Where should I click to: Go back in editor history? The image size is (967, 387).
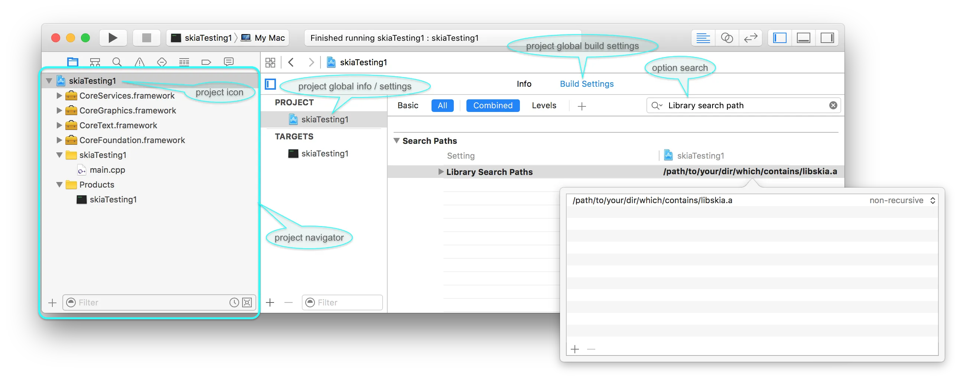[291, 62]
